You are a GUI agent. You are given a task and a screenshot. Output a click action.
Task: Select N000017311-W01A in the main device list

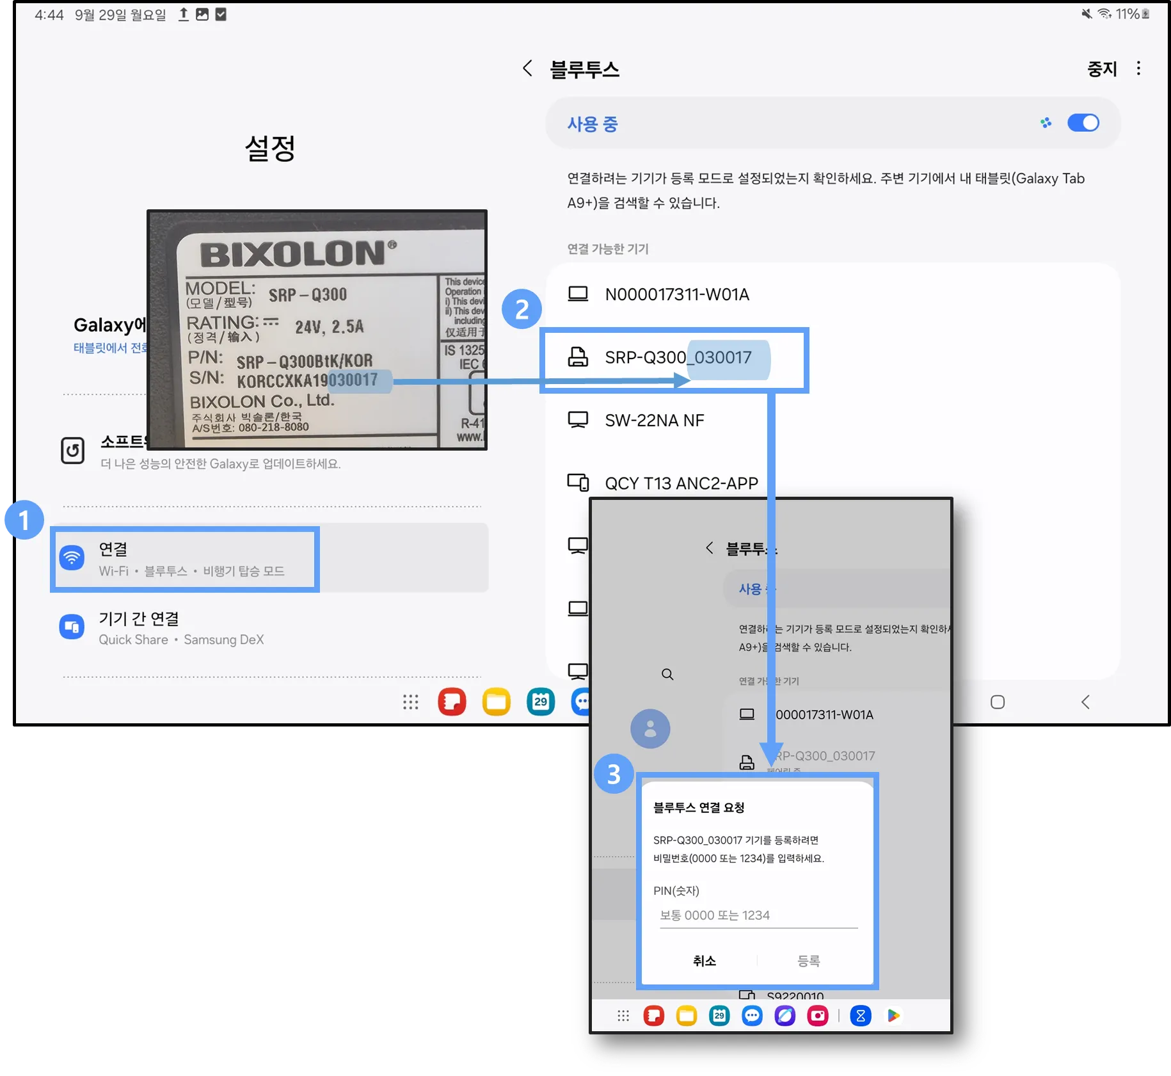(832, 294)
